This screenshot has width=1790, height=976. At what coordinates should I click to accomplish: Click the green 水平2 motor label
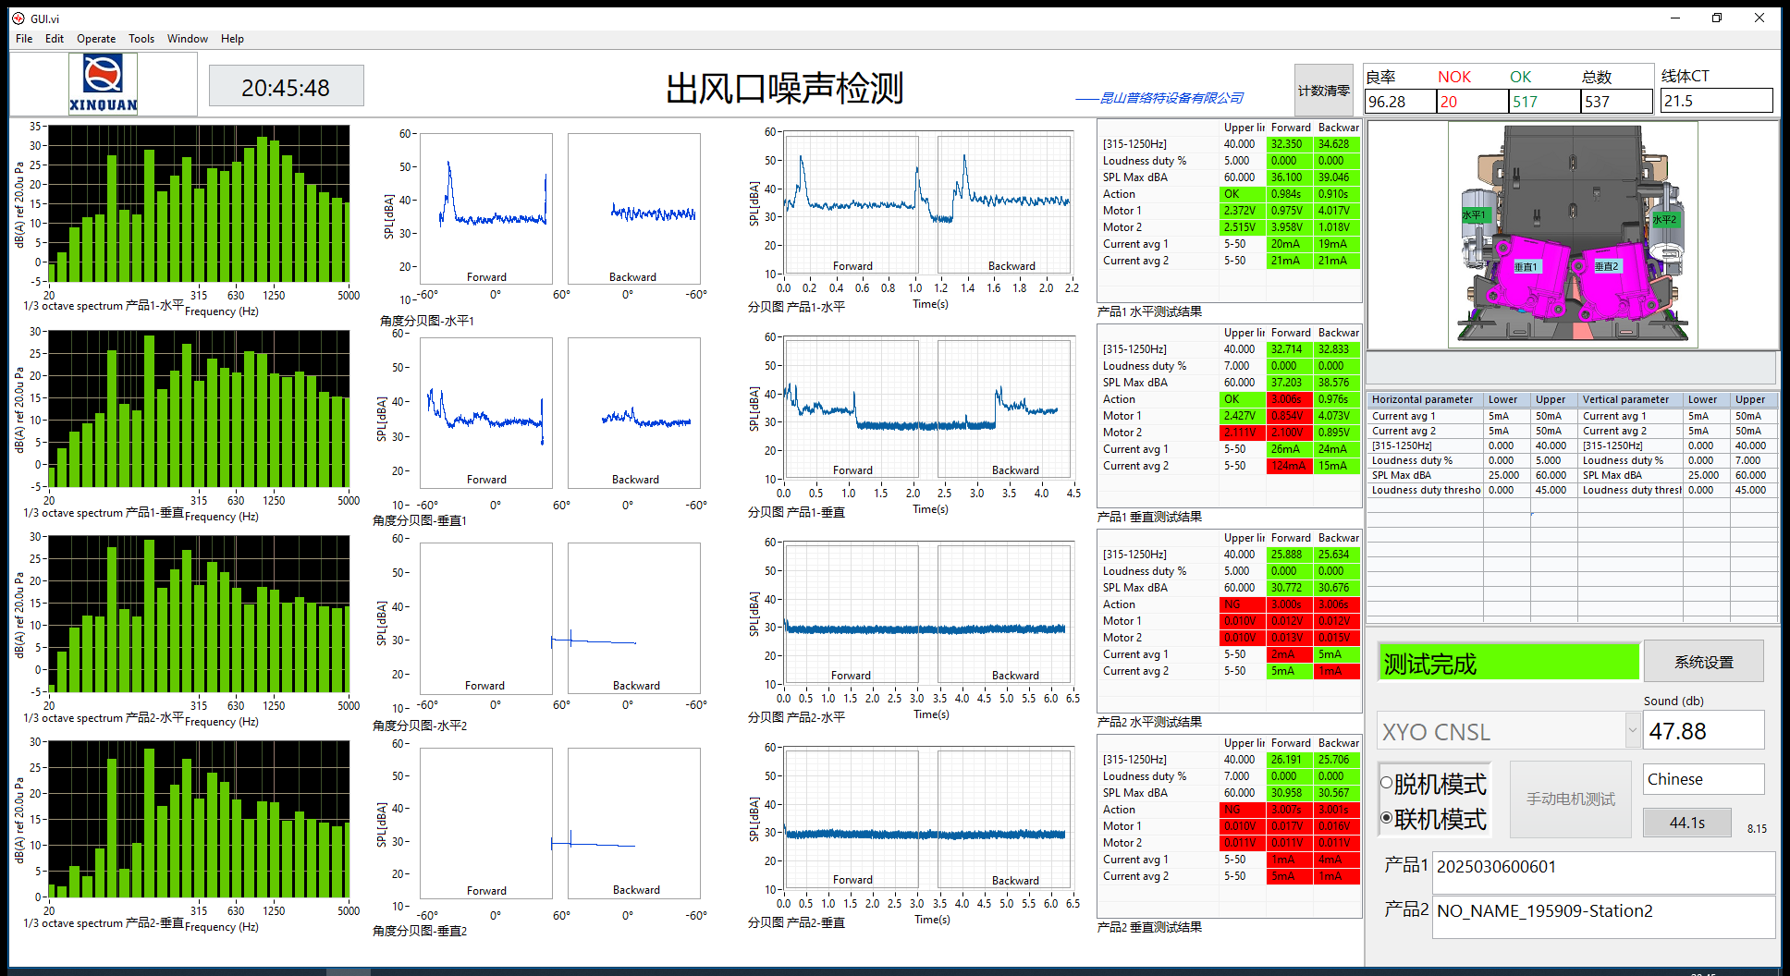click(1664, 219)
